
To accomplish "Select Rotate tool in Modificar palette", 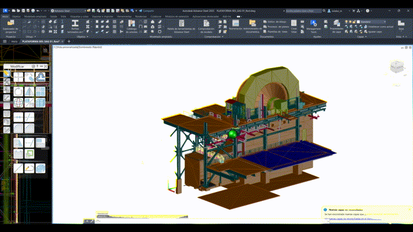I will pyautogui.click(x=19, y=92).
